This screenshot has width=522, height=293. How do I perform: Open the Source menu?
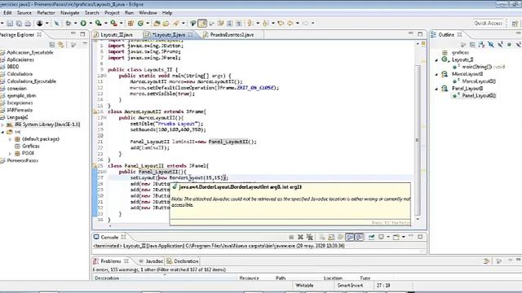tap(24, 13)
